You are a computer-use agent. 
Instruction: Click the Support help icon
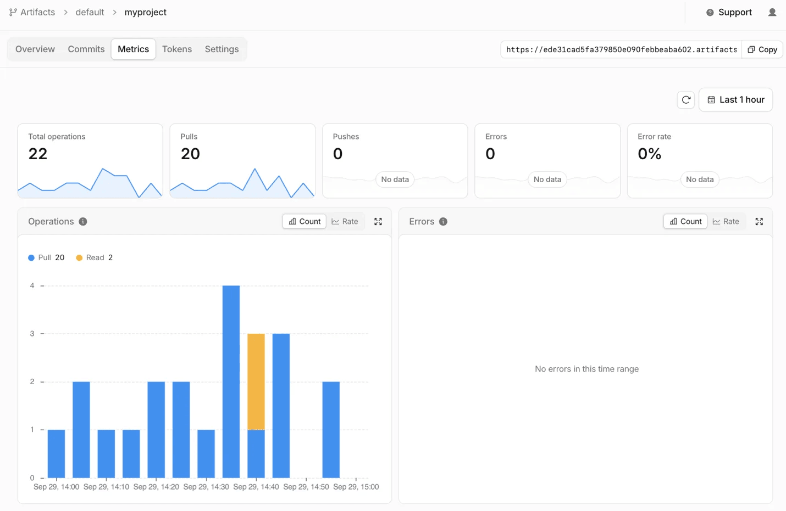pyautogui.click(x=710, y=12)
